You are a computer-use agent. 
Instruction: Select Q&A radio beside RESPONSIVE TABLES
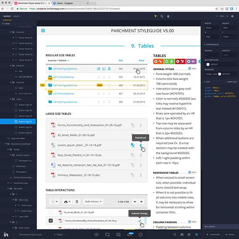tap(190, 172)
